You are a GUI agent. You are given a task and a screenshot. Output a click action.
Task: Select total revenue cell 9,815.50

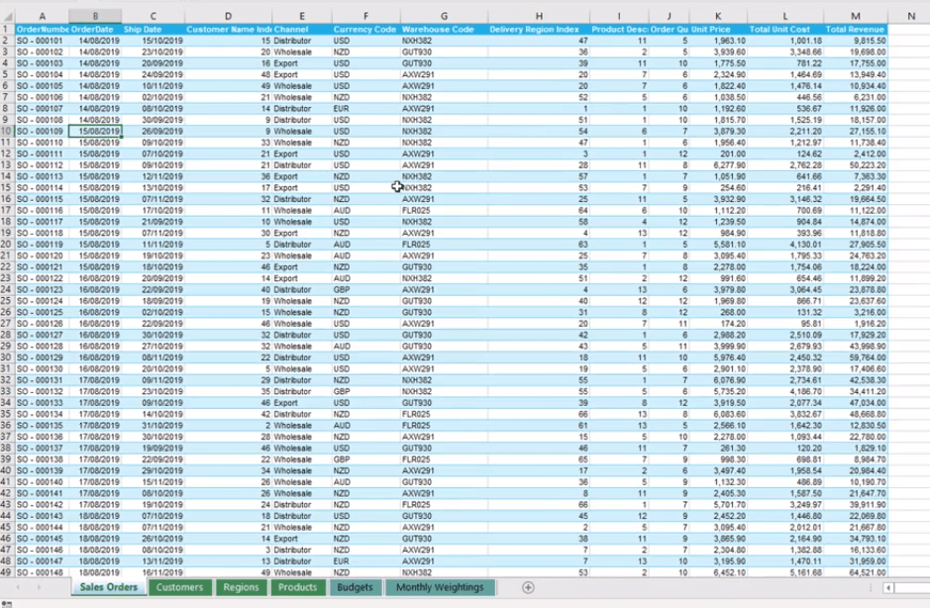click(856, 41)
